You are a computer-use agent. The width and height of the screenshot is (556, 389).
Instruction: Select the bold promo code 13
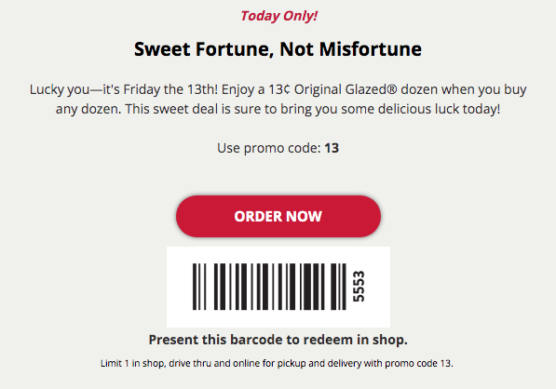point(332,148)
